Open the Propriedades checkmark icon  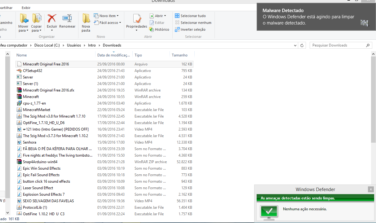(x=137, y=19)
